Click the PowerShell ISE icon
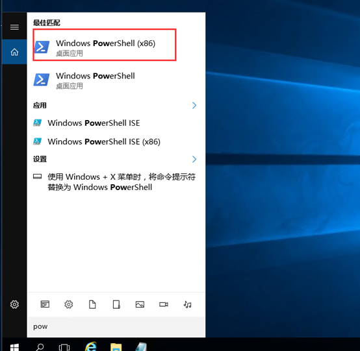Screen dimensions: 360x351 click(x=38, y=123)
